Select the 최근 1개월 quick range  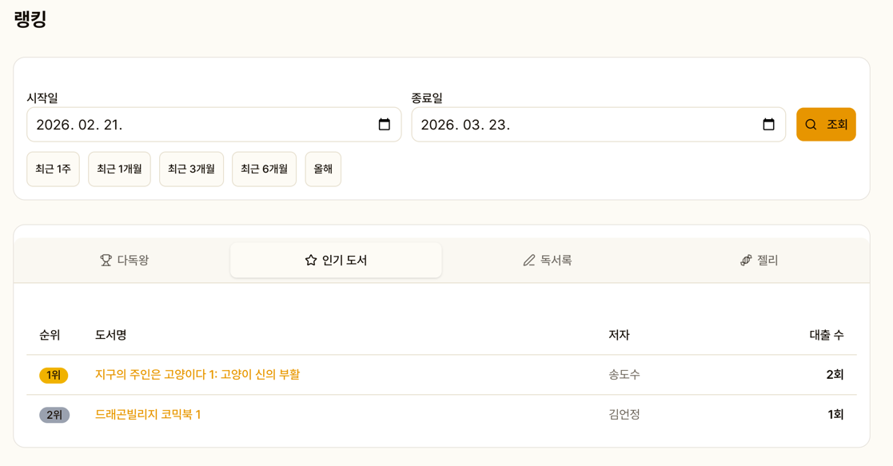[x=119, y=169]
